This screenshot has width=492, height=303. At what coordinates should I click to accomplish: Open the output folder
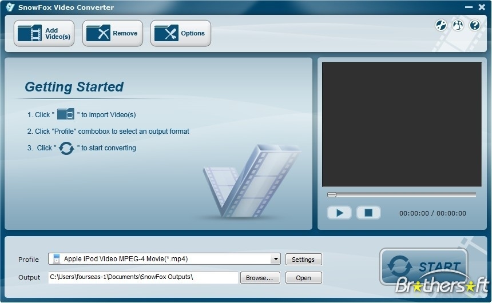[303, 278]
